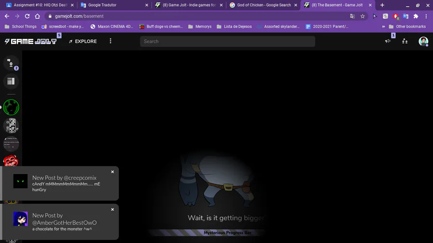Open the notifications megaphone icon

point(388,41)
